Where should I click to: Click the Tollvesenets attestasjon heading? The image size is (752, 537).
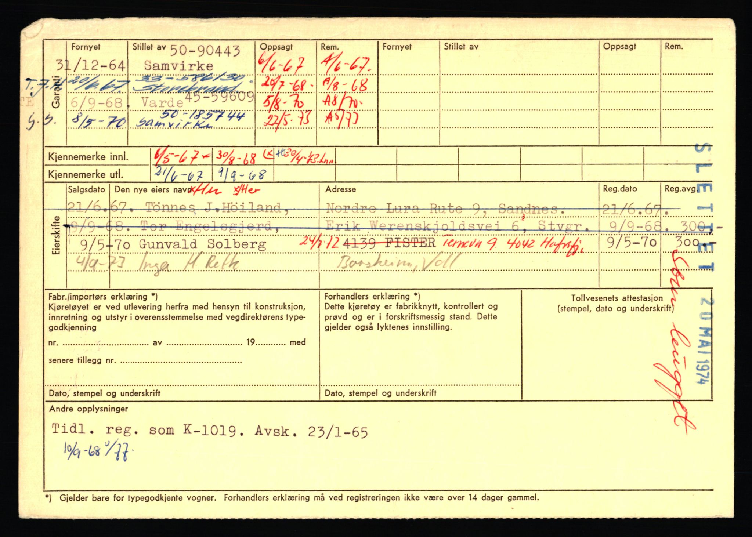pyautogui.click(x=617, y=298)
